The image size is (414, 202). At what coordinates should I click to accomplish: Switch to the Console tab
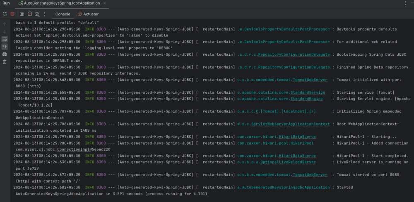pyautogui.click(x=63, y=14)
